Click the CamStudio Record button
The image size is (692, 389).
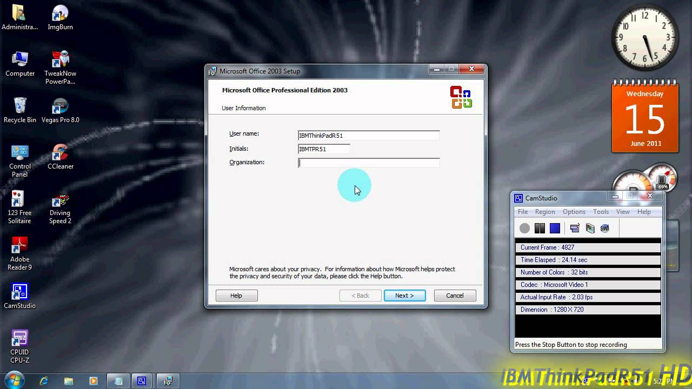click(524, 229)
